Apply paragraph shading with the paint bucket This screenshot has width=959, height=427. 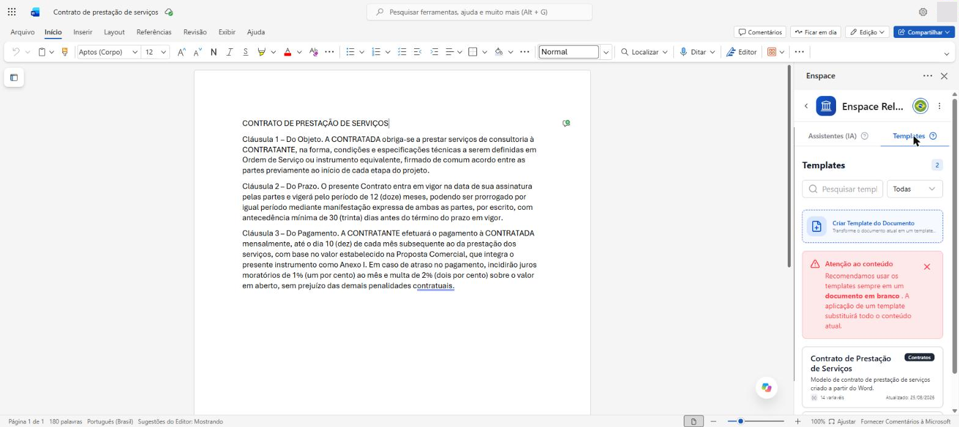[x=498, y=52]
